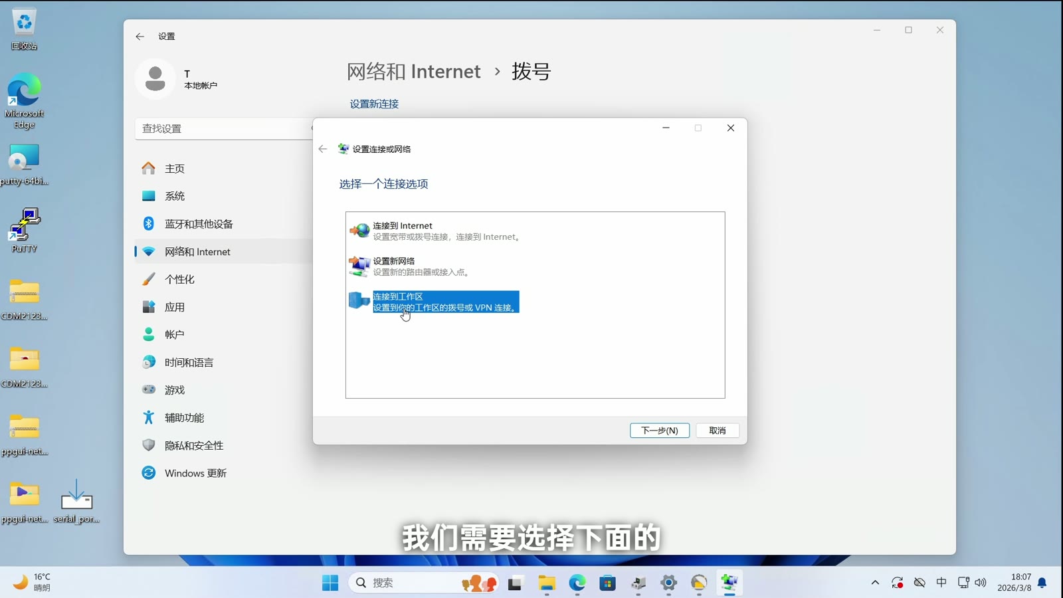Image resolution: width=1063 pixels, height=598 pixels.
Task: Open Edge from the taskbar
Action: click(577, 583)
